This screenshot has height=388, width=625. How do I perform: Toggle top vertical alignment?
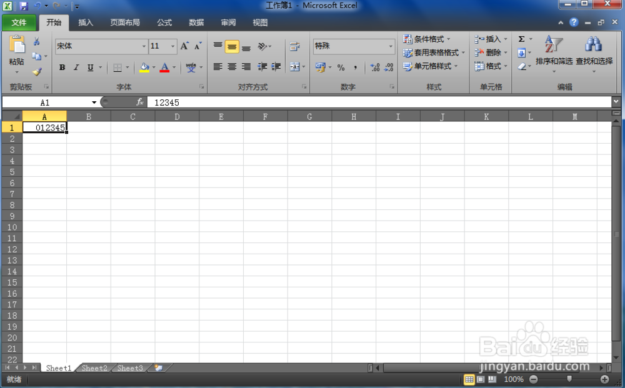click(x=217, y=47)
